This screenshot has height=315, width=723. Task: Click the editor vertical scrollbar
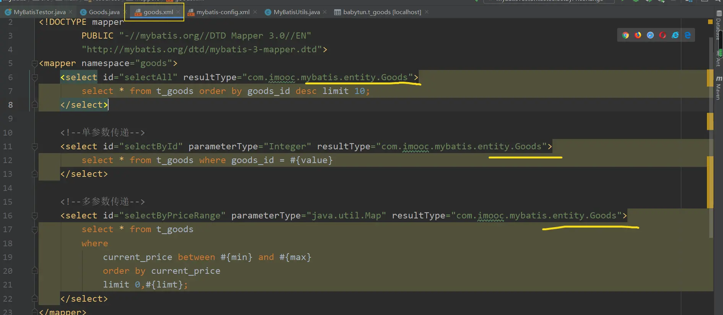[711, 172]
